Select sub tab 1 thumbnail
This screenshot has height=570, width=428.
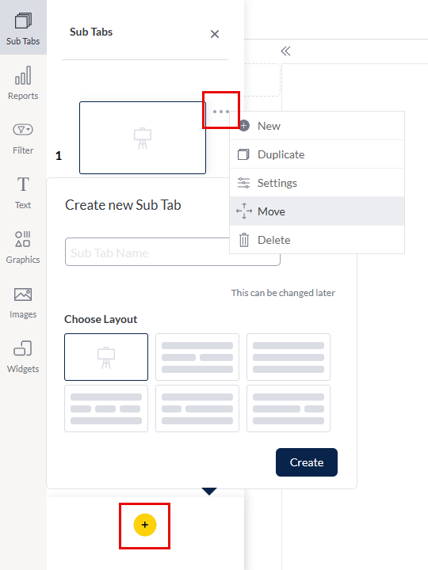[x=143, y=138]
